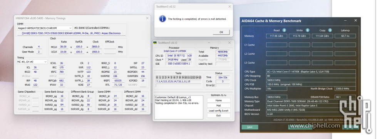This screenshot has width=377, height=139.
Task: Click the empty L3 Cache Latency field
Action: [345, 63]
